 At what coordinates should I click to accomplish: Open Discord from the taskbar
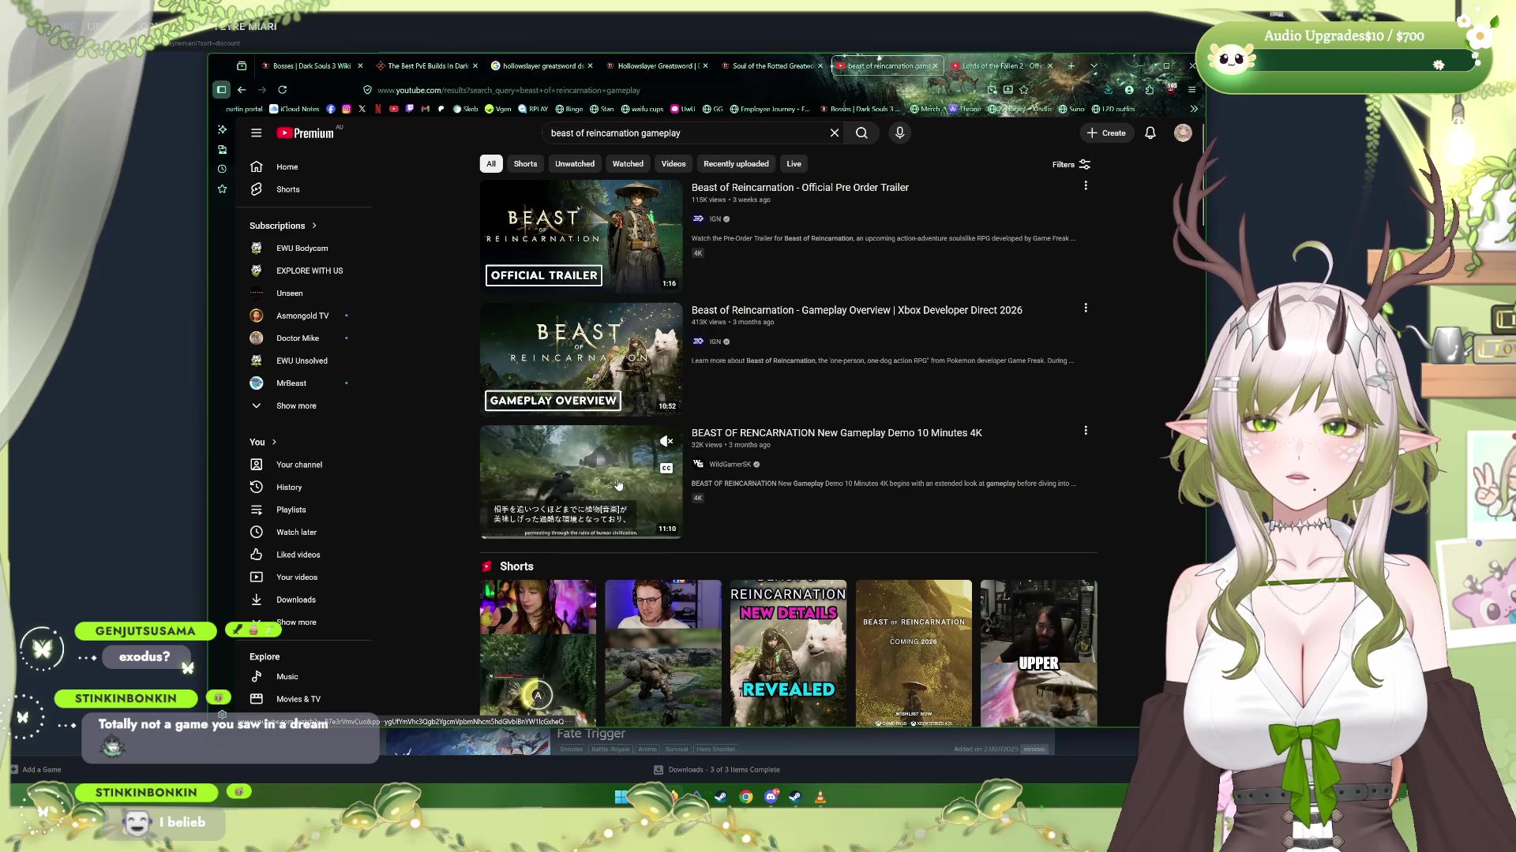pyautogui.click(x=771, y=797)
